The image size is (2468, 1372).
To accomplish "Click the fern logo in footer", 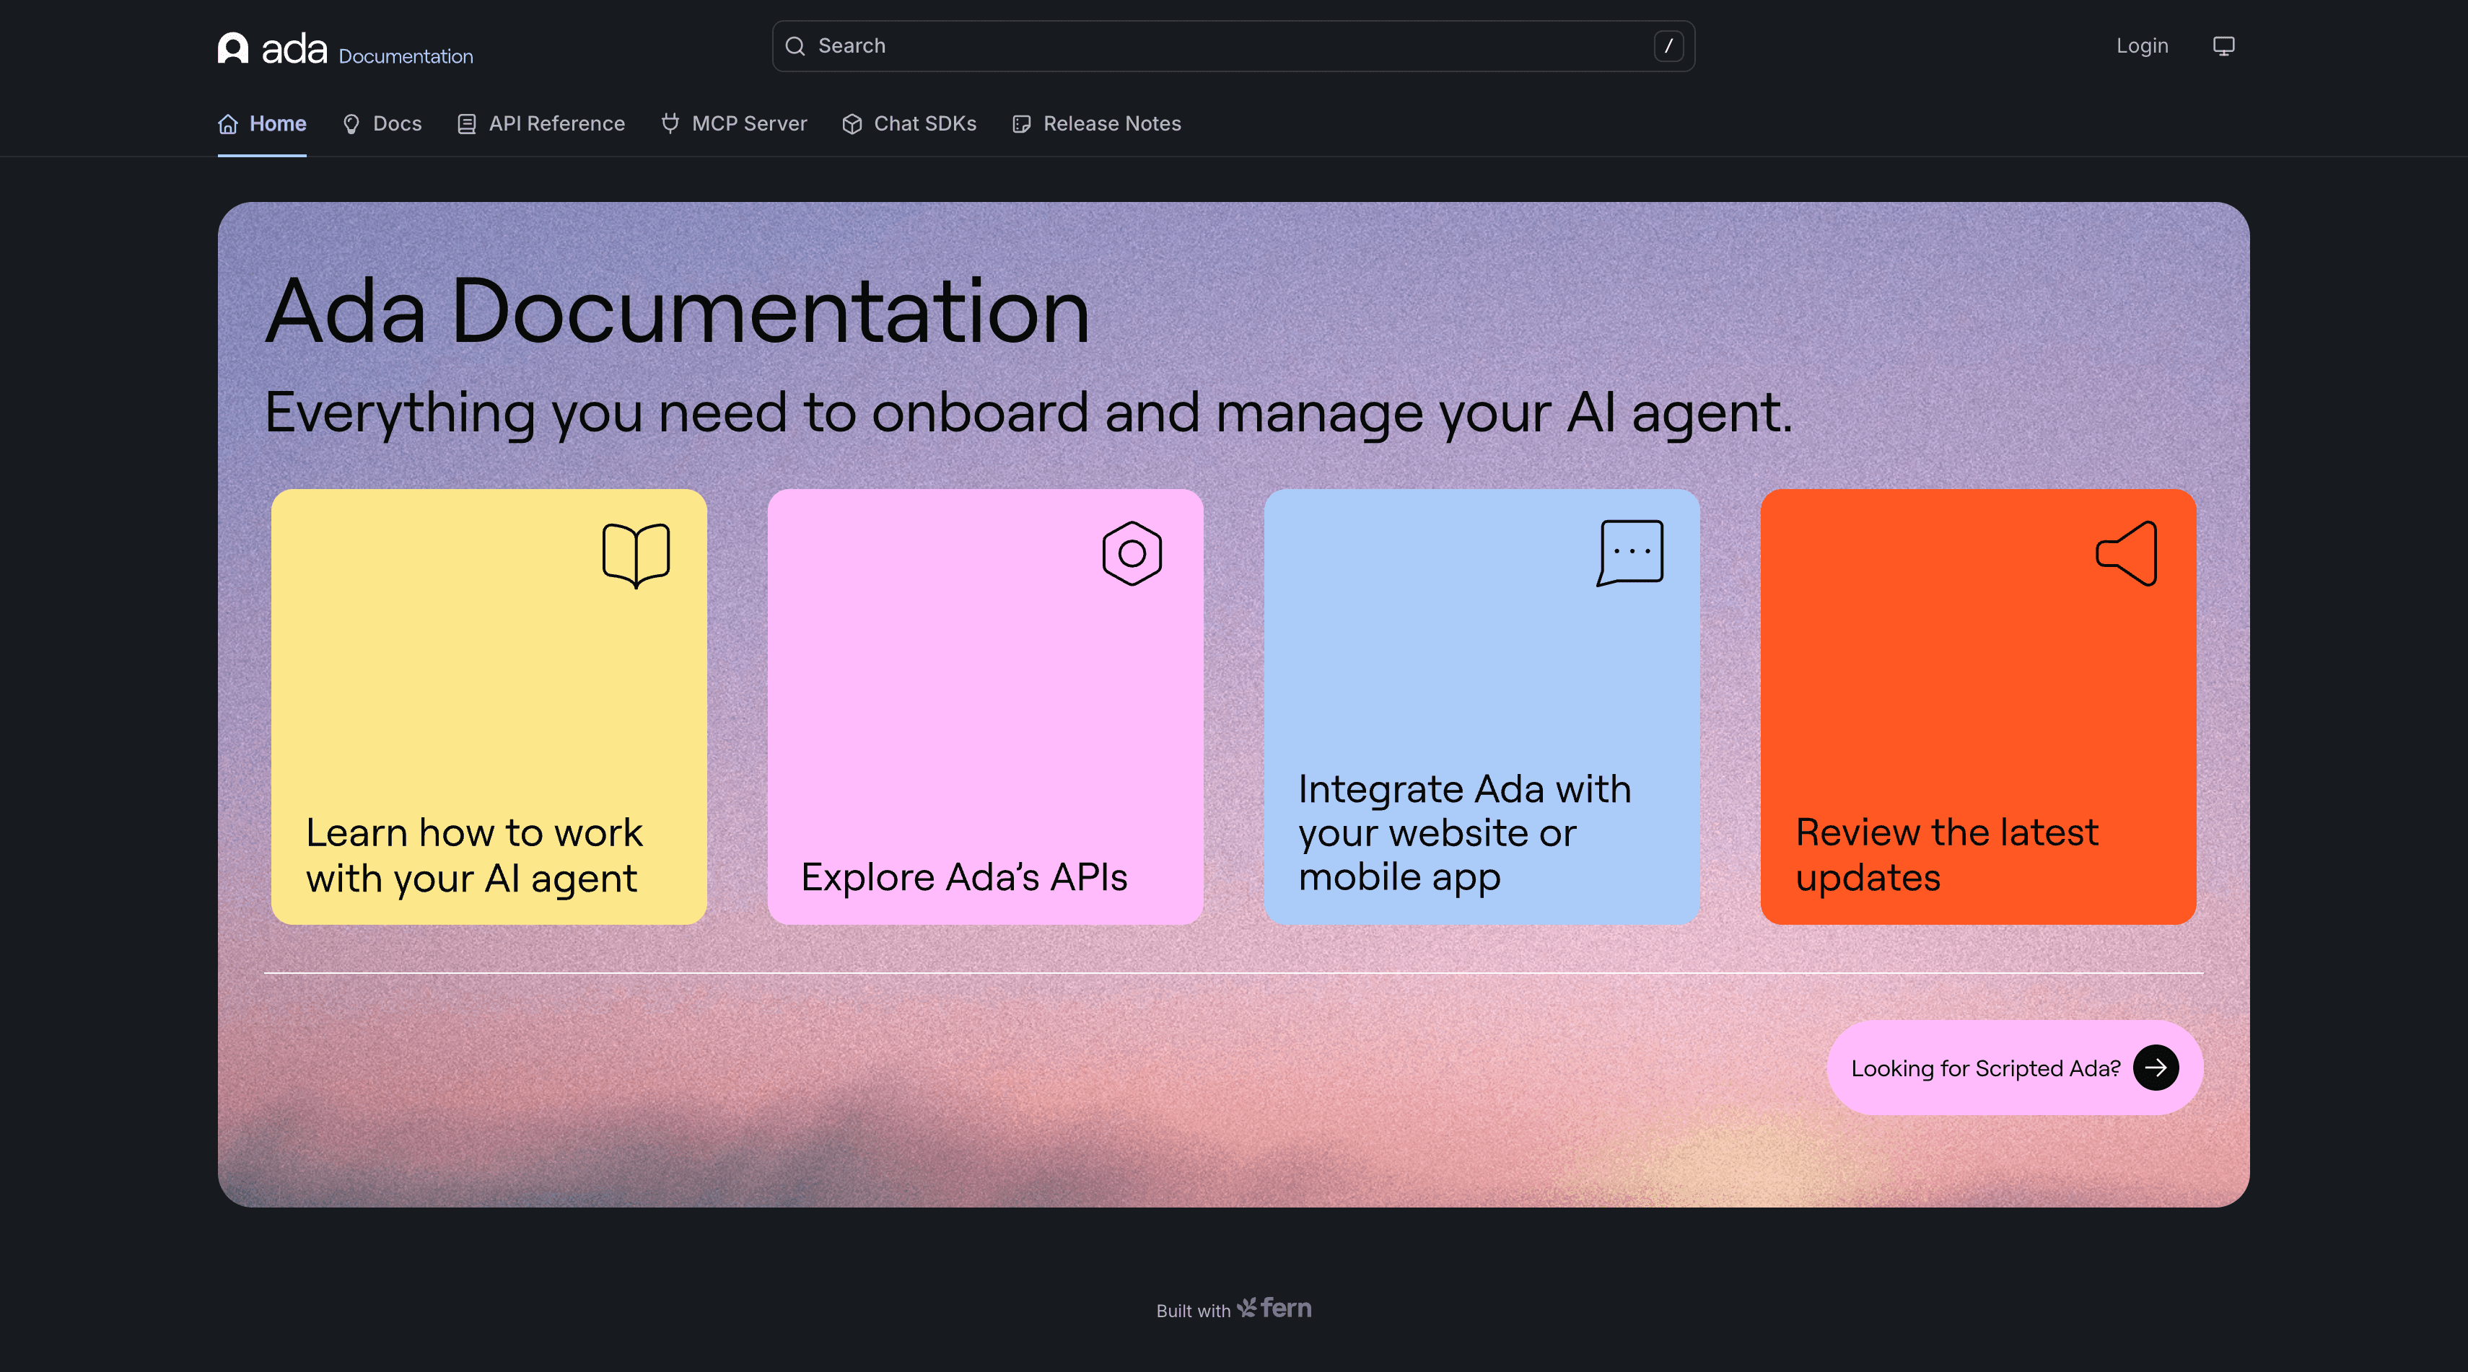I will [x=1274, y=1308].
